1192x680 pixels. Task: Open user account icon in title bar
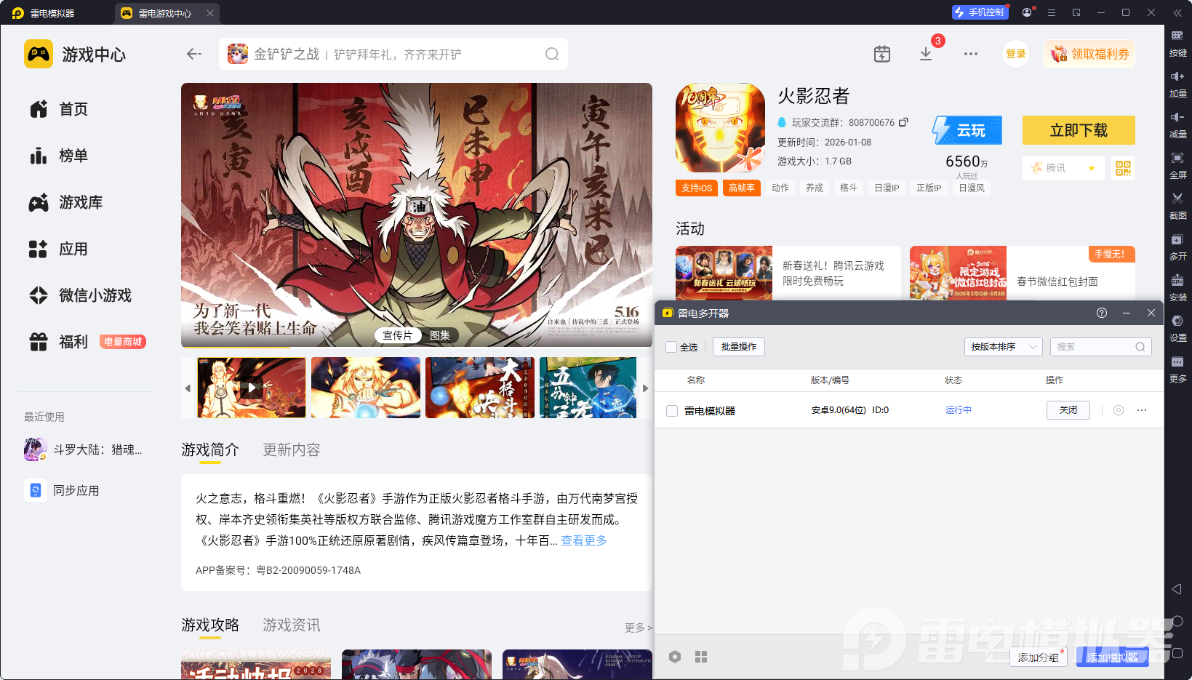point(1027,12)
